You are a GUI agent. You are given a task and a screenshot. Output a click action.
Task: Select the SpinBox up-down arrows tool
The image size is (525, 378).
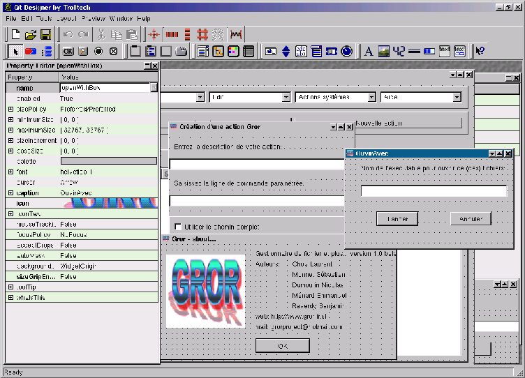(286, 51)
